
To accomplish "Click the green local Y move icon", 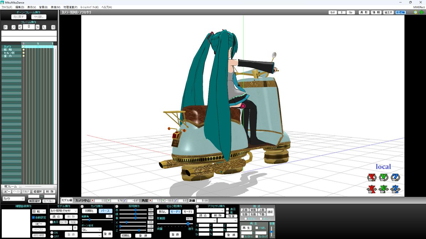I will click(384, 189).
